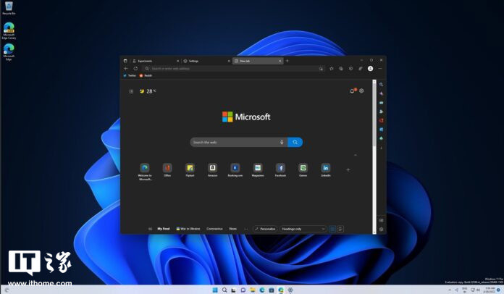Open the Booking.com quick link tile
The image size is (504, 294).
coord(235,170)
